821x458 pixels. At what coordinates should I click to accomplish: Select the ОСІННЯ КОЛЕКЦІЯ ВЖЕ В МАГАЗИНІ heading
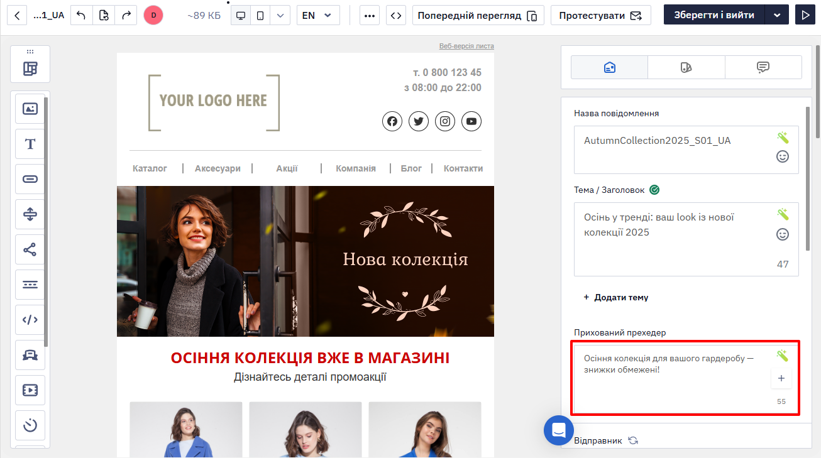pyautogui.click(x=310, y=358)
